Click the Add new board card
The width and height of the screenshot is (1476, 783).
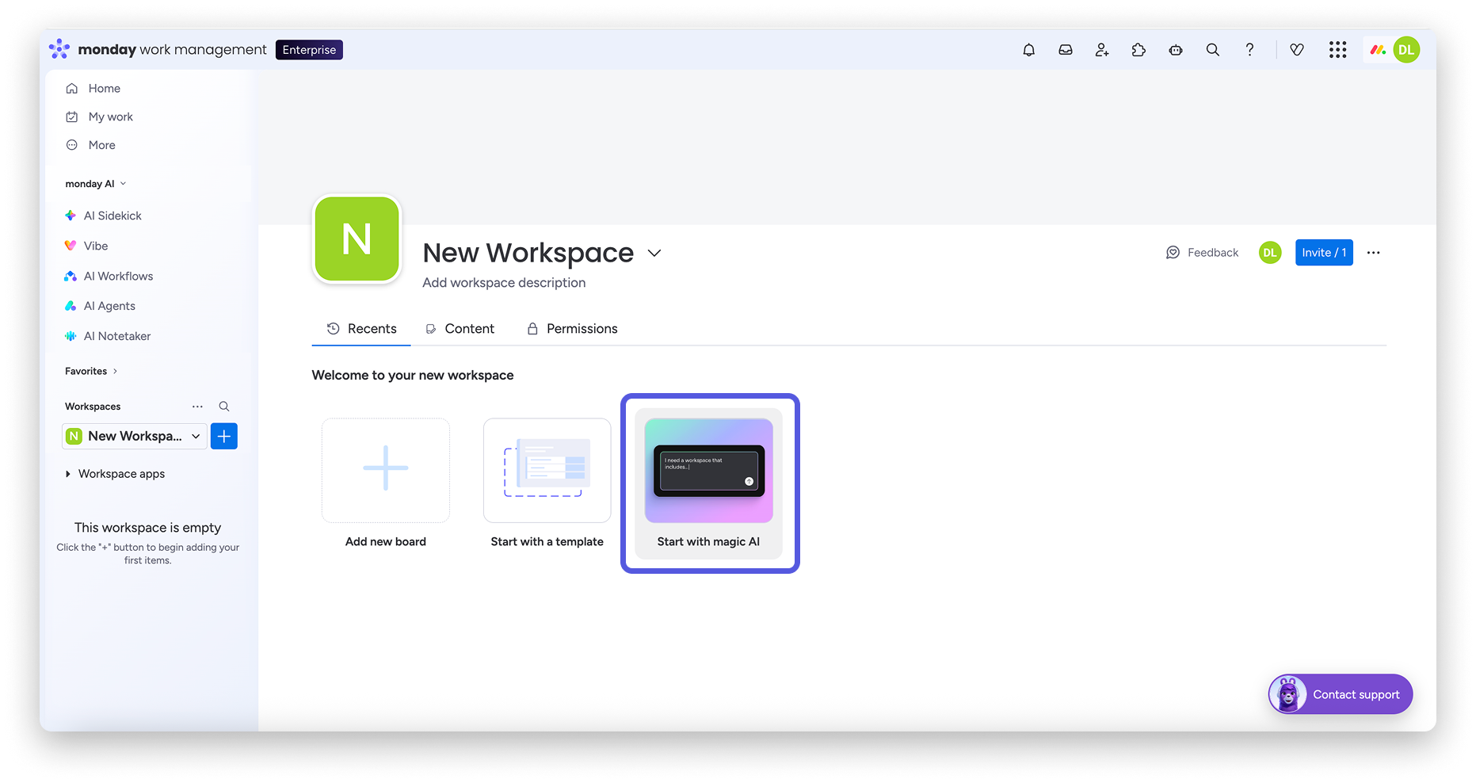click(386, 484)
